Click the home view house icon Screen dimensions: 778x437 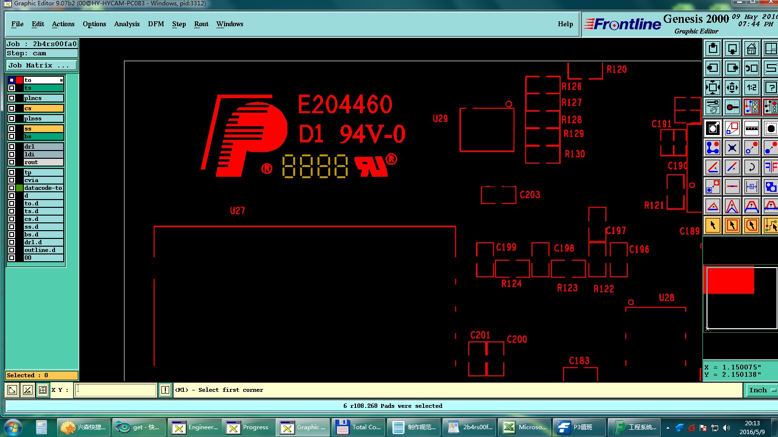752,49
